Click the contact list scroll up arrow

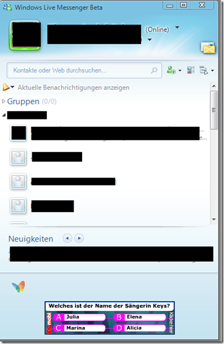214,86
